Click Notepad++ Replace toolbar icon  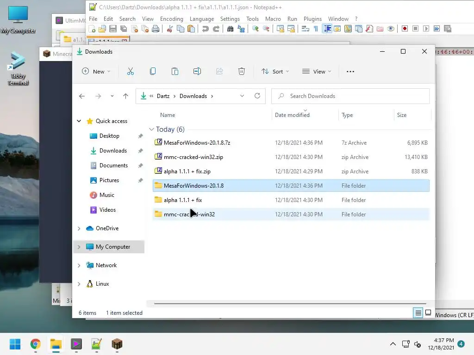pyautogui.click(x=241, y=29)
